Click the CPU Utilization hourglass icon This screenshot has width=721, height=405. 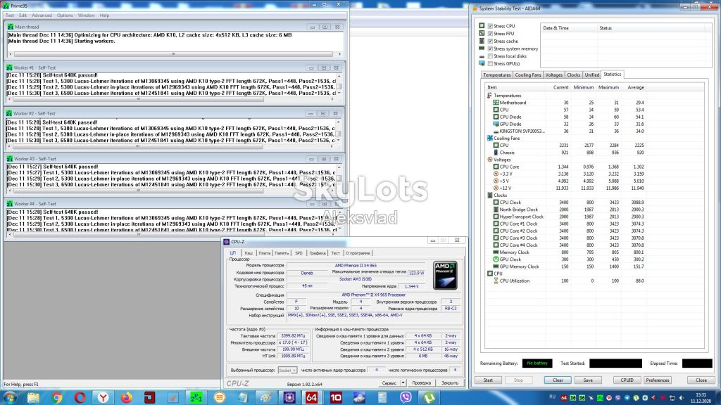click(496, 281)
